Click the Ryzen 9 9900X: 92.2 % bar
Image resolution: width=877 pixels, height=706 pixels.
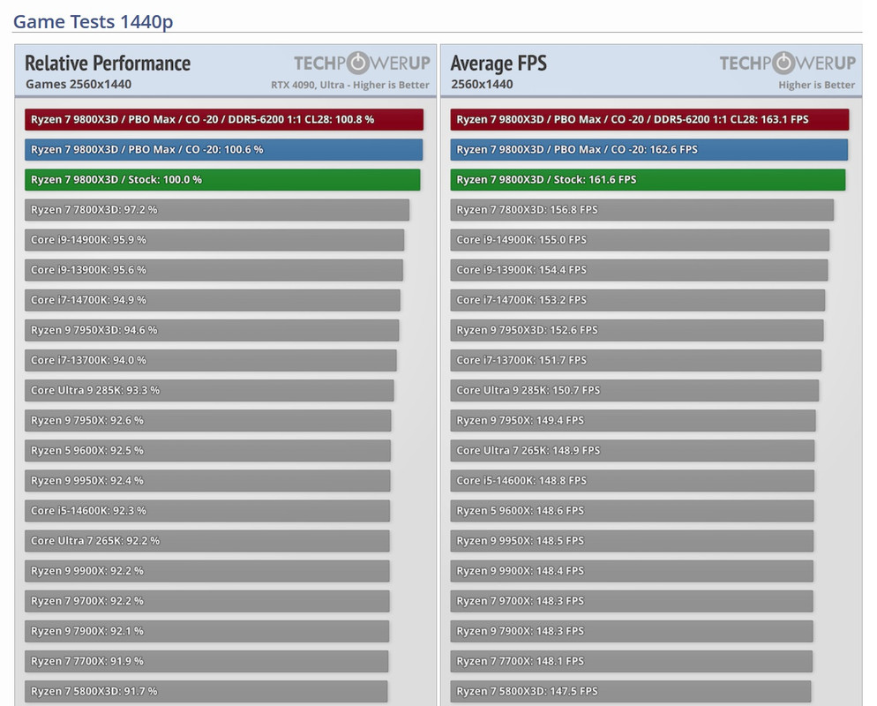click(207, 571)
